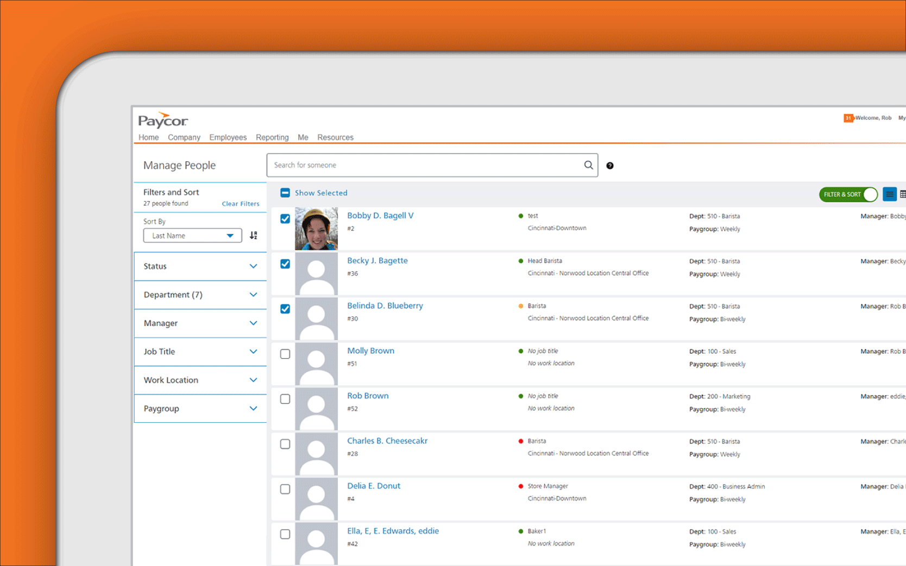Viewport: 906px width, 566px height.
Task: Click "Dept: 200 - Marketing" text
Action: 720,396
